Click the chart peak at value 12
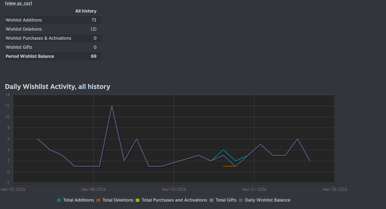386x209 pixels. [x=112, y=106]
